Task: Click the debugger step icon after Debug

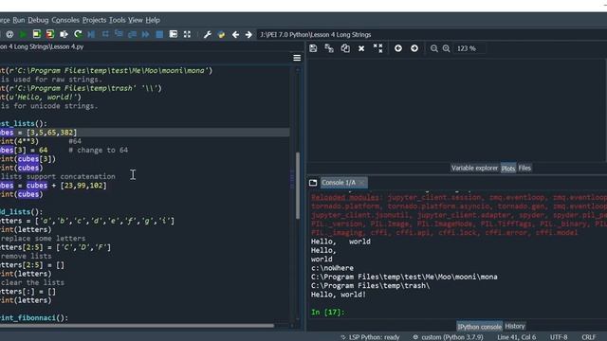Action: pyautogui.click(x=105, y=34)
